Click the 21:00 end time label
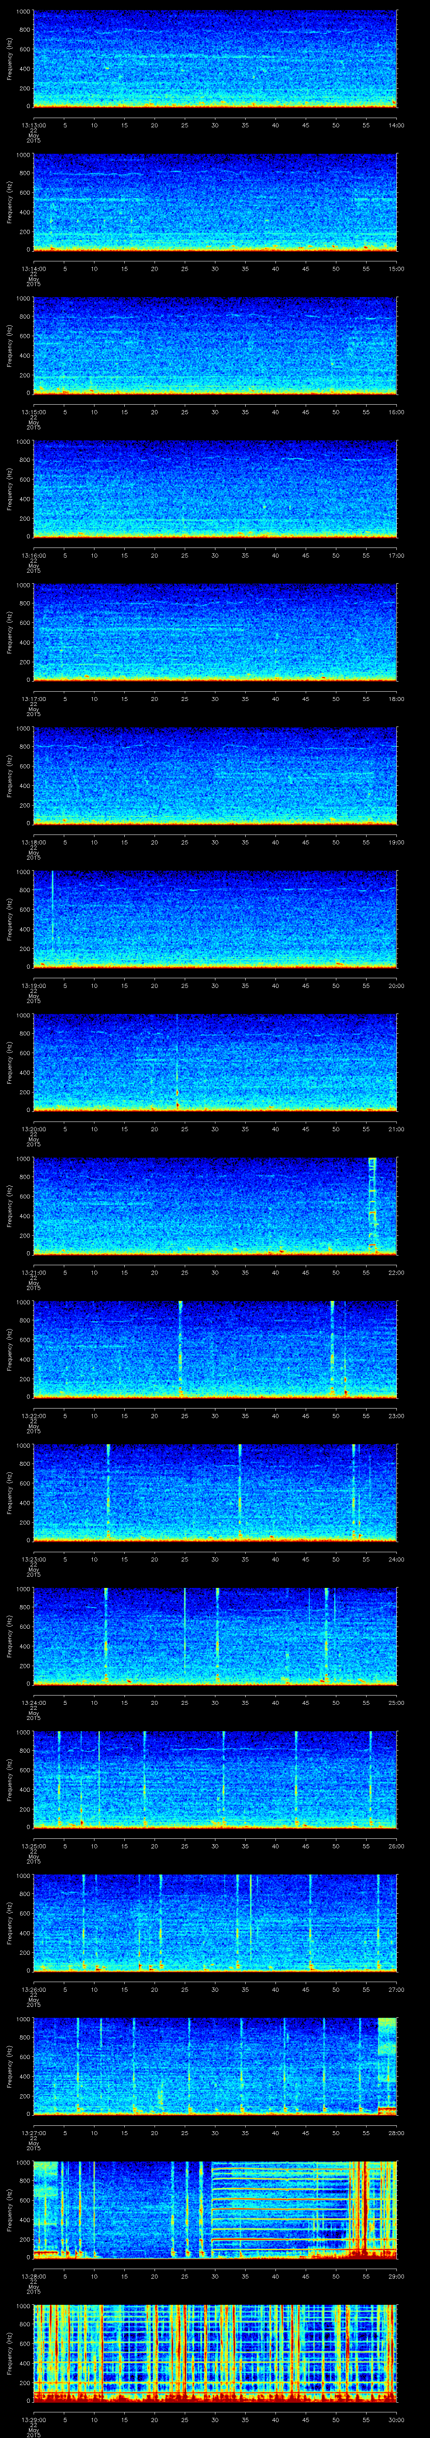Screen dimensions: 430x2438 (x=396, y=1129)
